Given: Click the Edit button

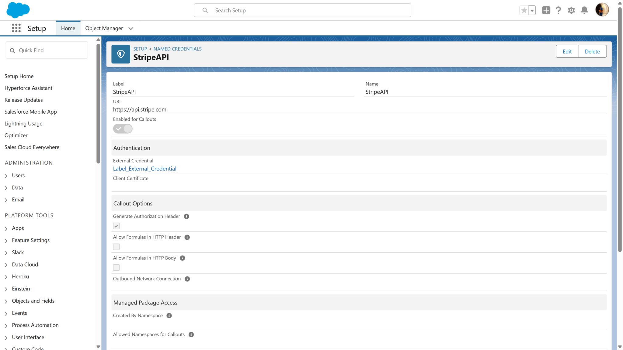Looking at the screenshot, I should pos(567,51).
